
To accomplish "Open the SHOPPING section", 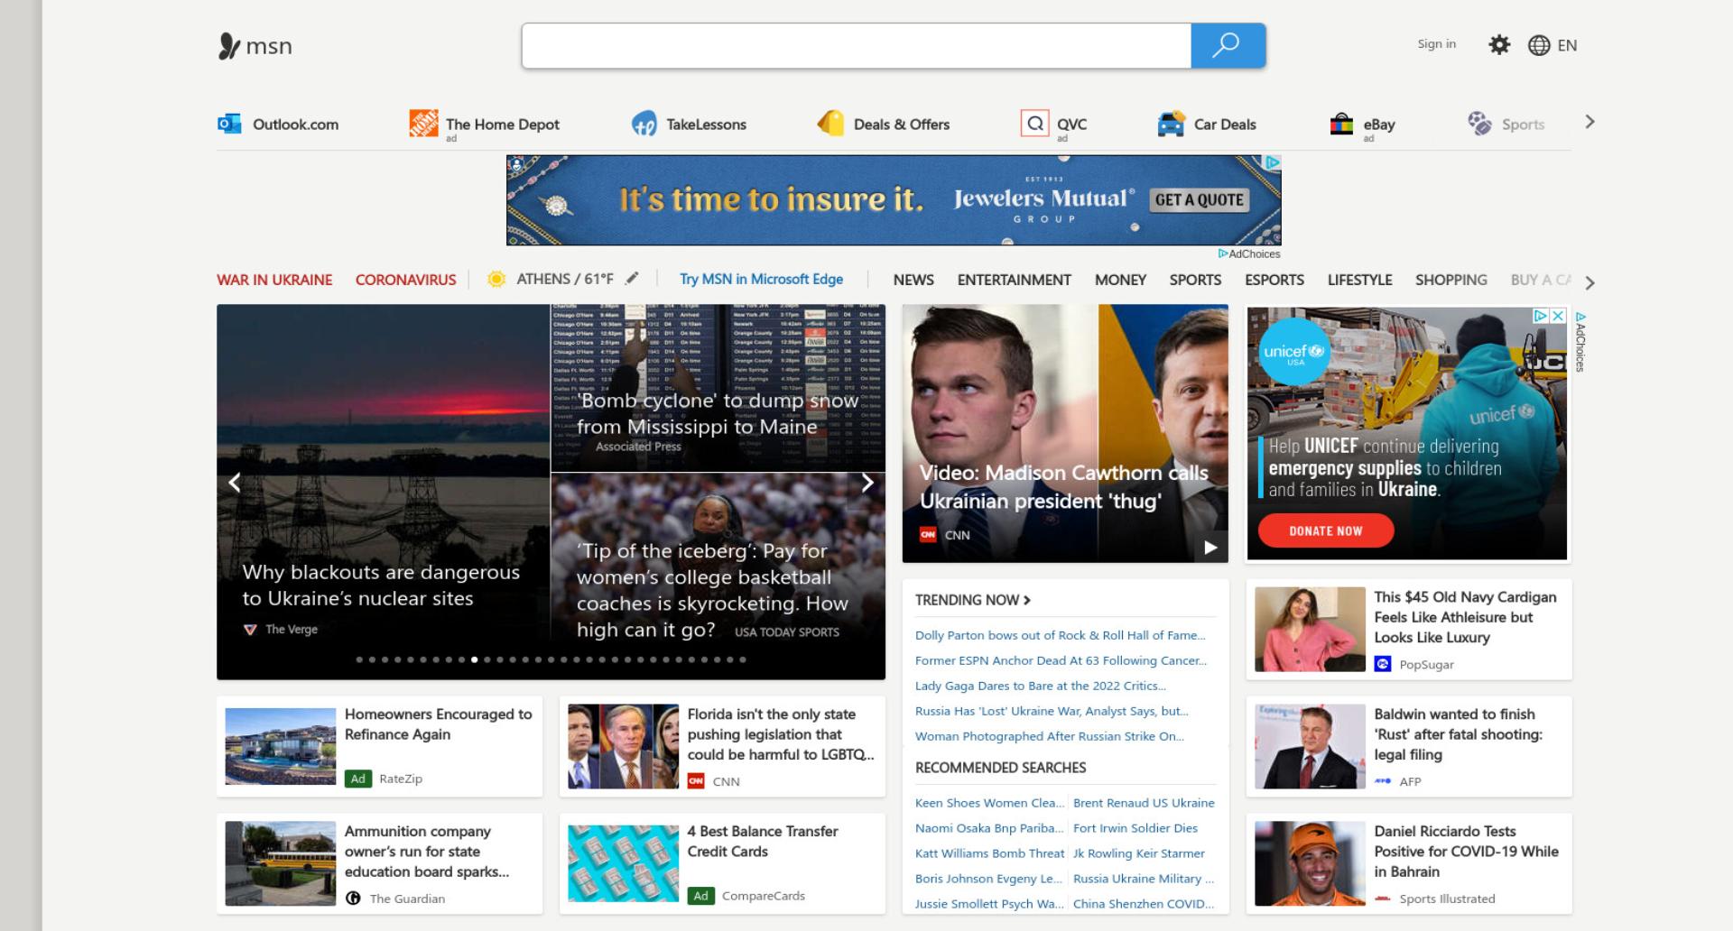I will (x=1451, y=280).
